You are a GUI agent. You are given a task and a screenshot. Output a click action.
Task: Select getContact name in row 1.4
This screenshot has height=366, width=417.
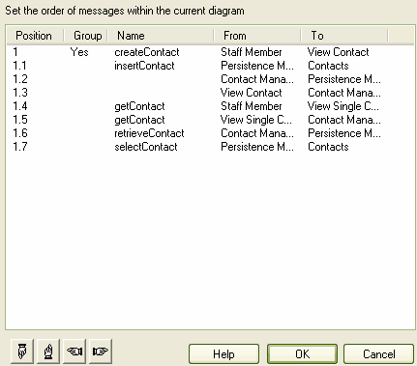click(x=139, y=106)
